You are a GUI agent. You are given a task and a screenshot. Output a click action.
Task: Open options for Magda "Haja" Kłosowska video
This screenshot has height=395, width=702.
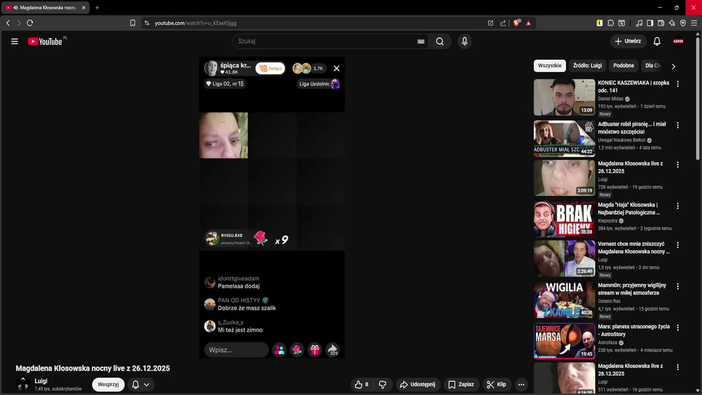[x=678, y=206]
